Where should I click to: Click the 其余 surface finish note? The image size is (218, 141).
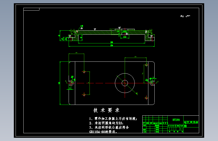(185, 16)
